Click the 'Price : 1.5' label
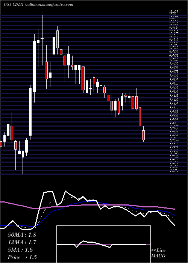The height and width of the screenshot is (263, 188). point(22,257)
